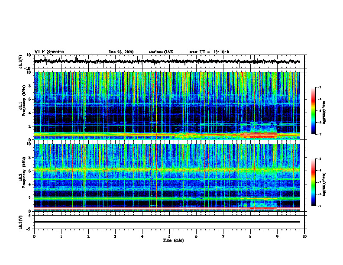Select the date text "Dec. 28, 2020"

[121, 52]
